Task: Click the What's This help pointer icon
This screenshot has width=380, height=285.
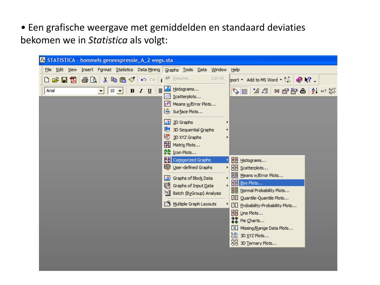Action: pos(308,80)
